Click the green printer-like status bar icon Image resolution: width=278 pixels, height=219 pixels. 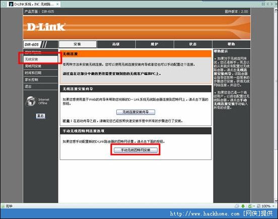250,206
